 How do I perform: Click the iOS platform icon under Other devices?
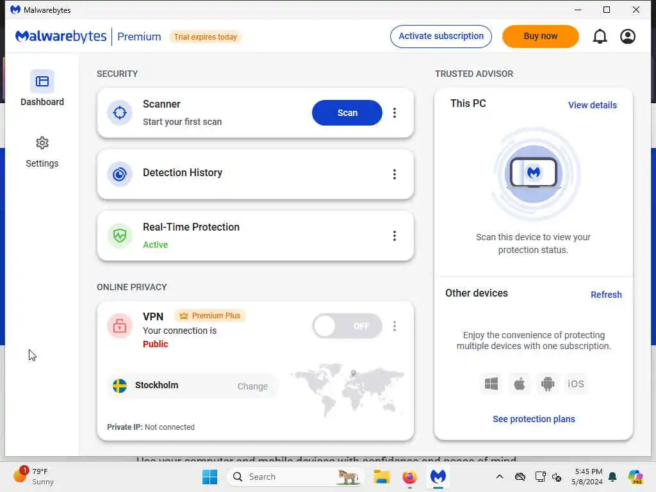[575, 384]
